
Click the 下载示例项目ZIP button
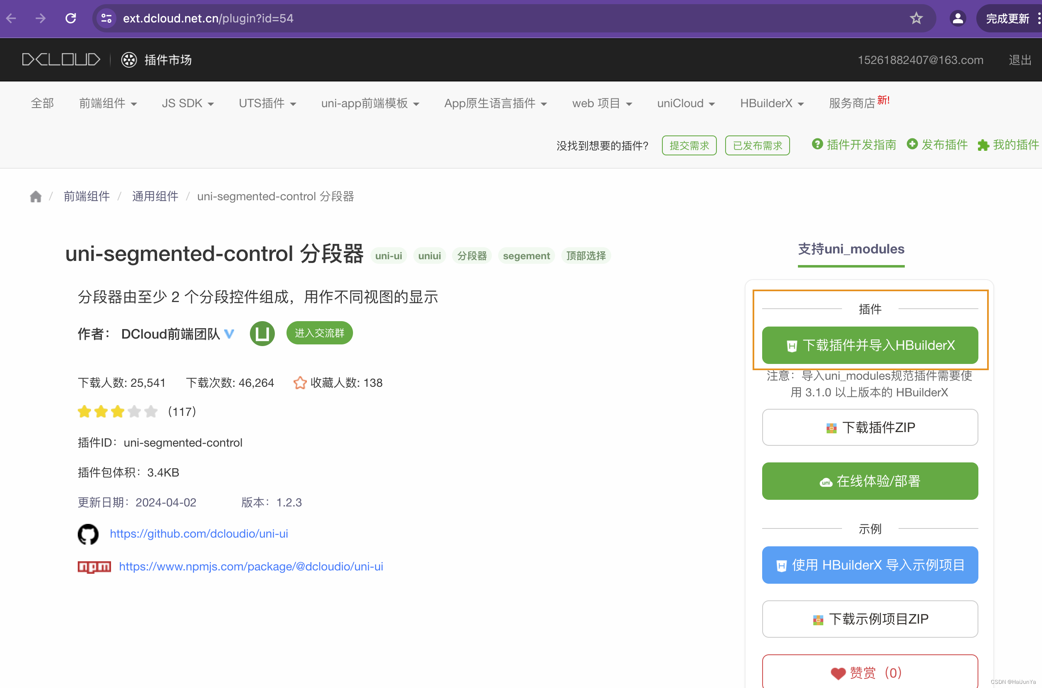(870, 619)
